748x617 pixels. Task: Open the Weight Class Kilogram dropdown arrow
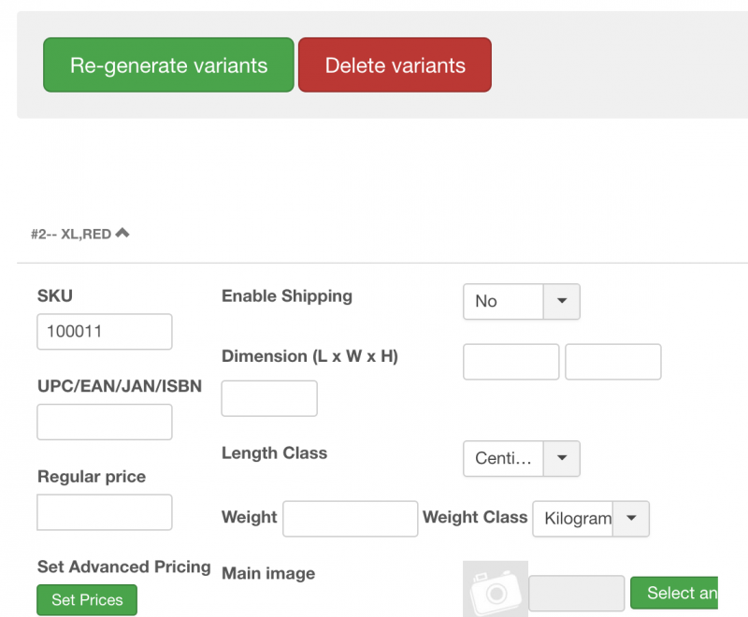point(631,518)
